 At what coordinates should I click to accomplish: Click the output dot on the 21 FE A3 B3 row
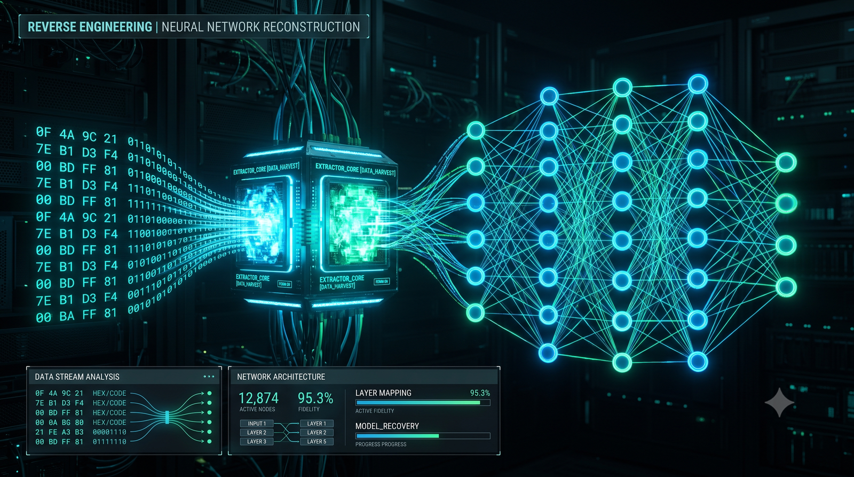pyautogui.click(x=209, y=432)
